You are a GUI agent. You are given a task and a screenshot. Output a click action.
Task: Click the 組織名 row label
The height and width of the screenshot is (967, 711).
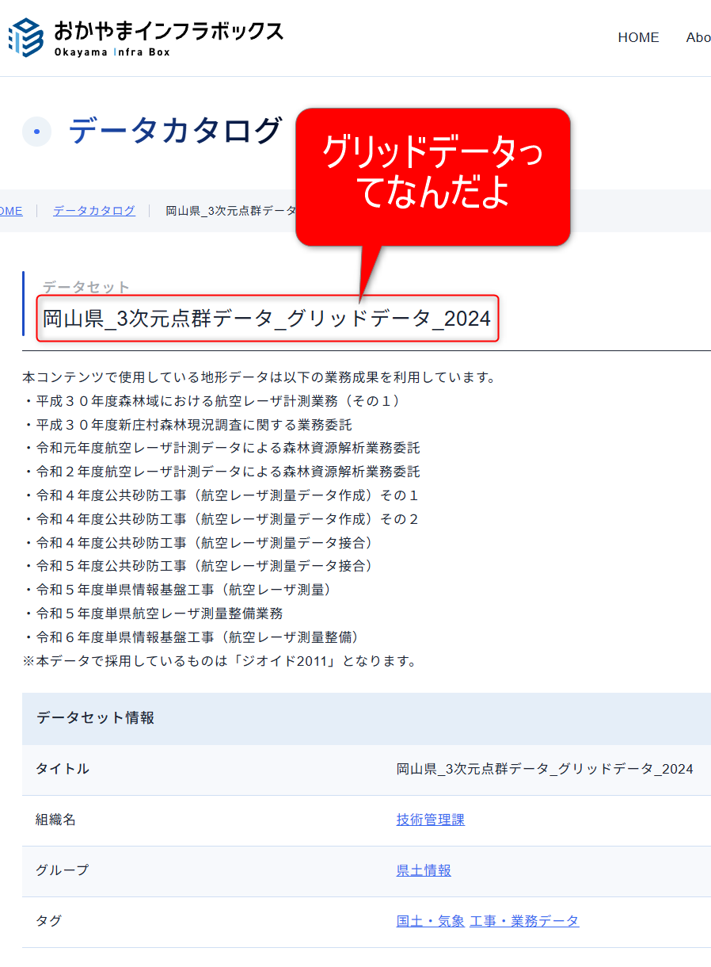click(x=55, y=820)
